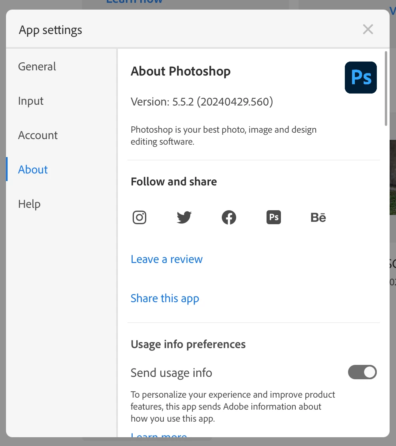
Task: Click the 'Photoshop is your best photo' description
Action: [224, 135]
